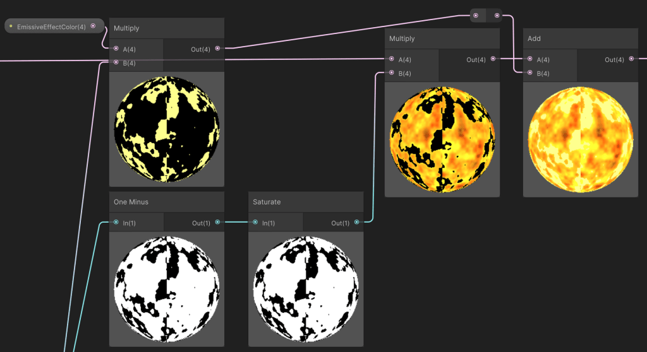The image size is (647, 352).
Task: Click the One Minus node's In(1) port
Action: point(116,222)
